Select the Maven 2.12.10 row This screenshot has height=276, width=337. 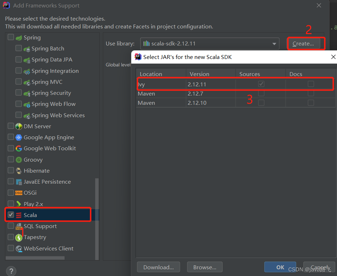[x=236, y=103]
